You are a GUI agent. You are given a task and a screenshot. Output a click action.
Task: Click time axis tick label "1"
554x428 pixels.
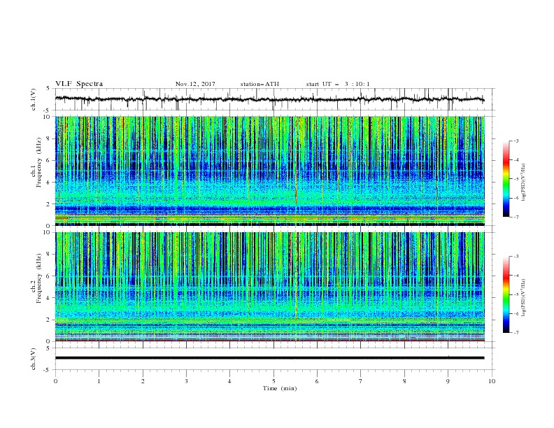99,381
